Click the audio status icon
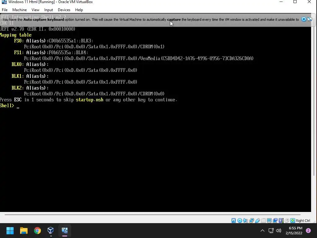 pos(245,220)
